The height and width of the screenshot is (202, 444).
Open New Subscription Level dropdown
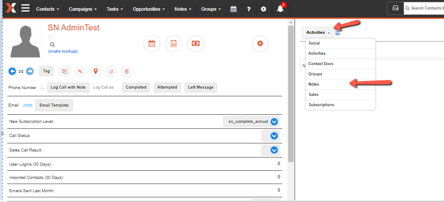274,122
